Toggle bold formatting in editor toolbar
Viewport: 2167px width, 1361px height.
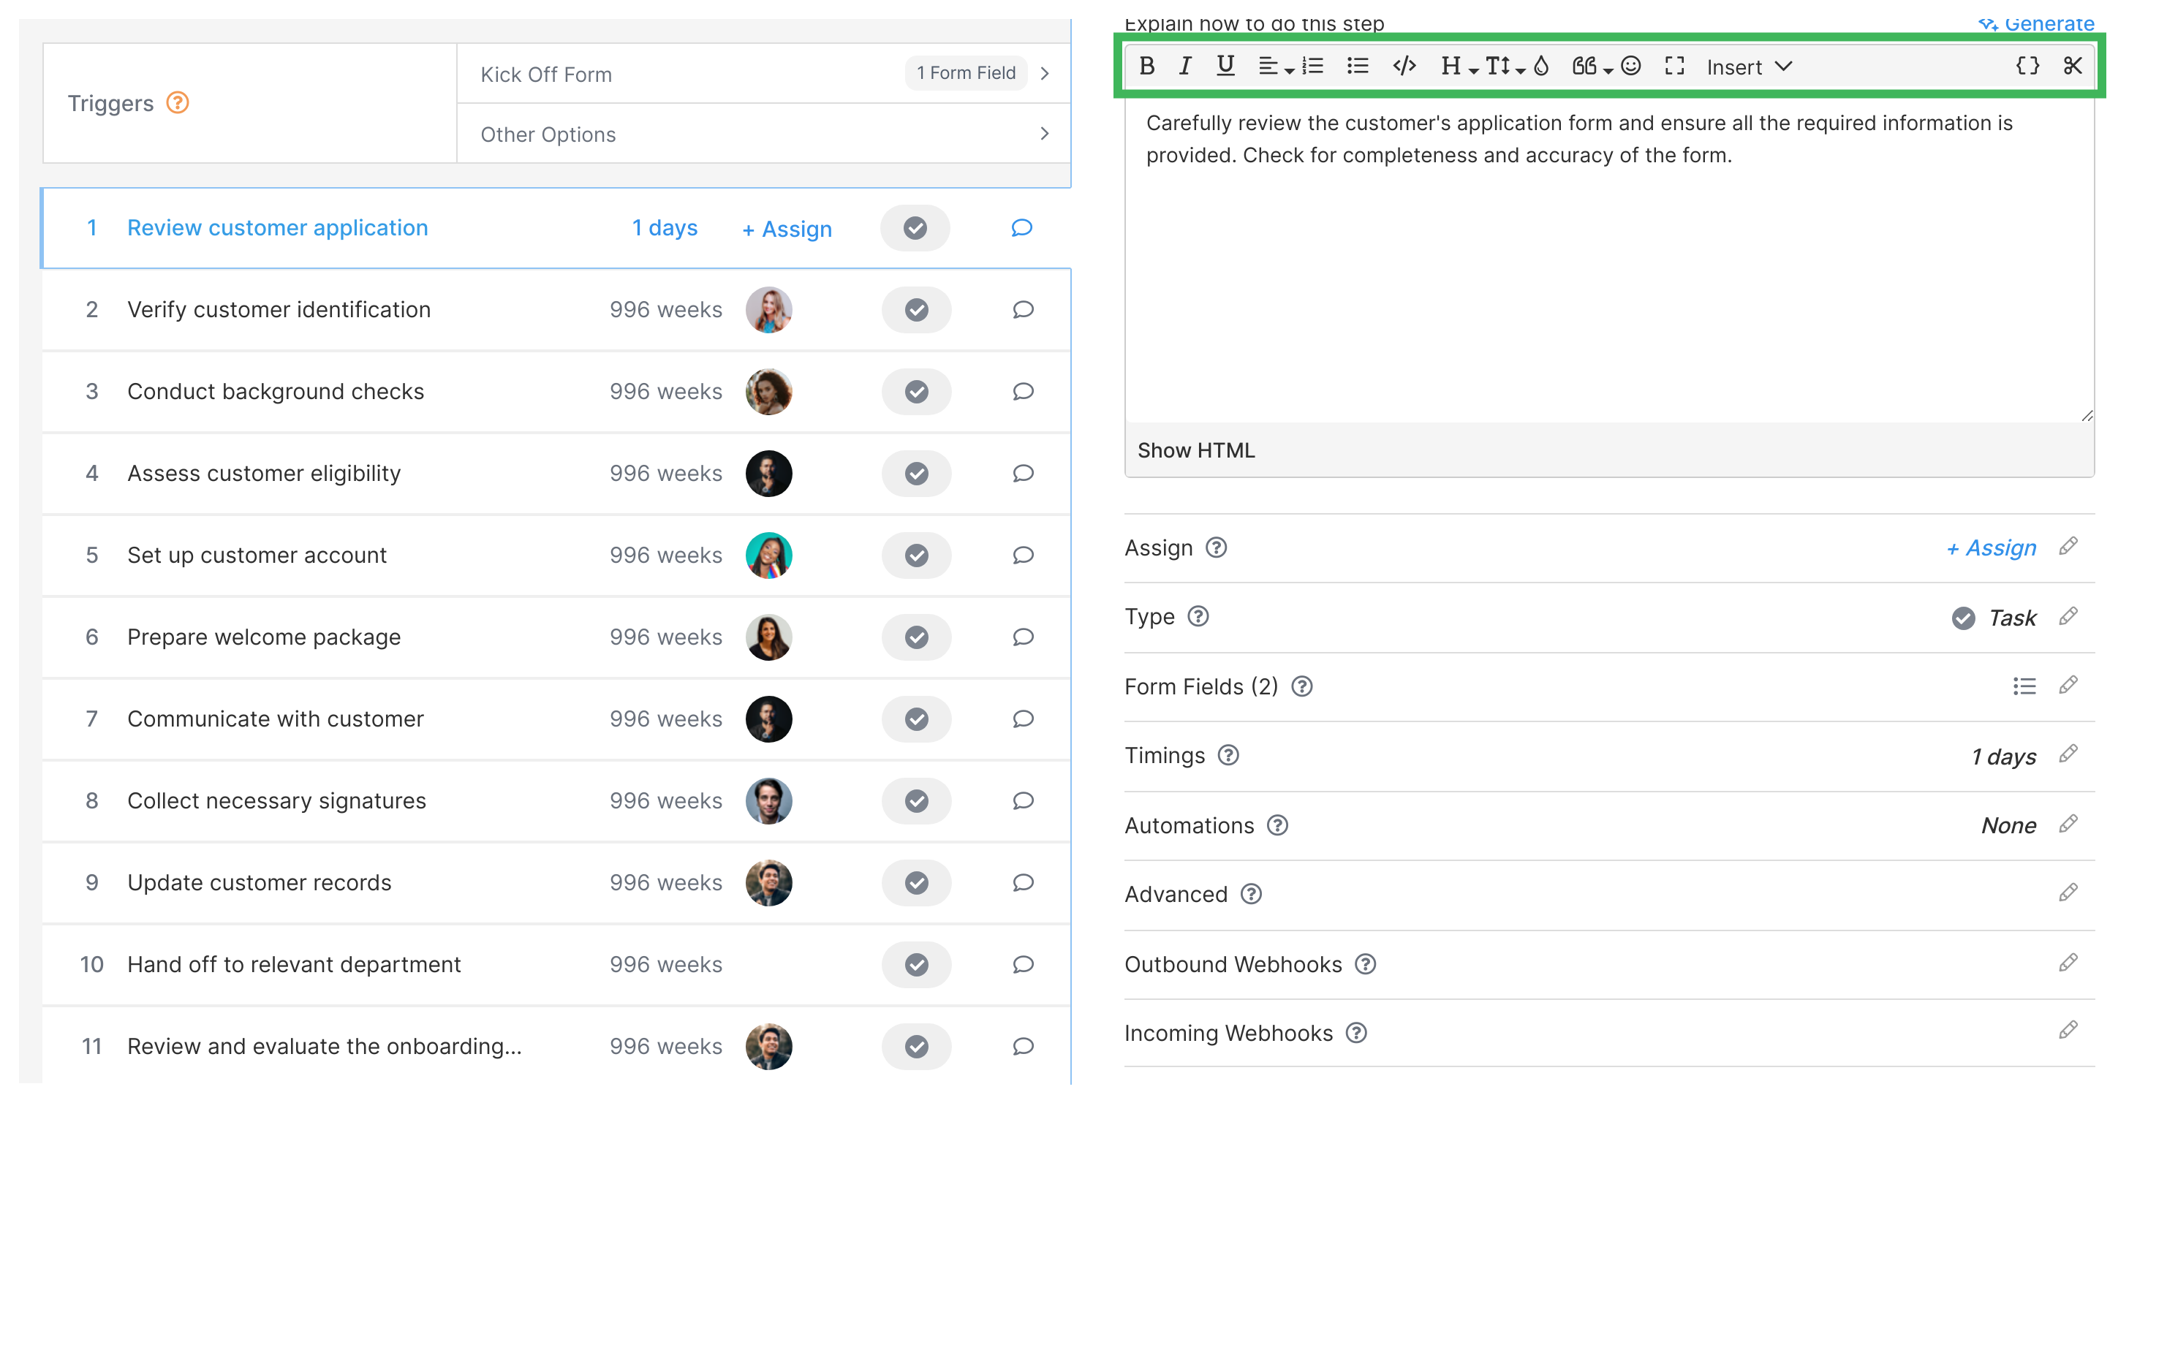(x=1146, y=66)
